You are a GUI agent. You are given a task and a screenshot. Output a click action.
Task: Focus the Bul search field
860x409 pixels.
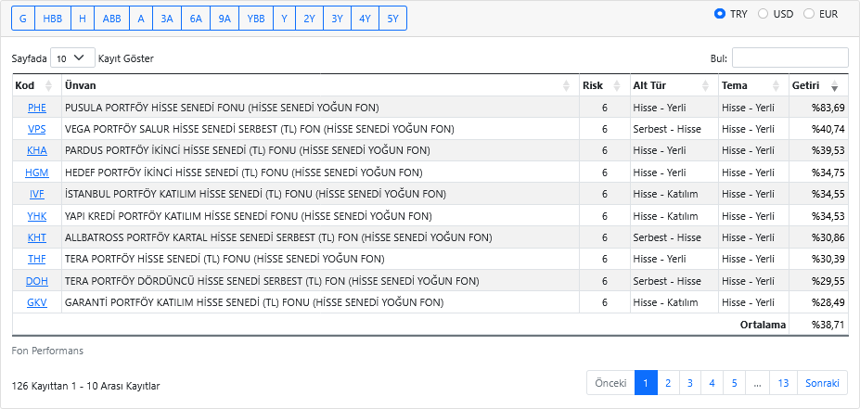click(789, 58)
